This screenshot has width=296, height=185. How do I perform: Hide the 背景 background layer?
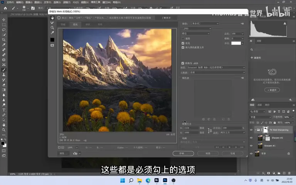coord(251,154)
